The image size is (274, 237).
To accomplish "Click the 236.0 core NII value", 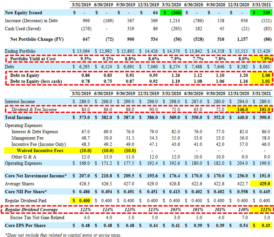I will [242, 176].
